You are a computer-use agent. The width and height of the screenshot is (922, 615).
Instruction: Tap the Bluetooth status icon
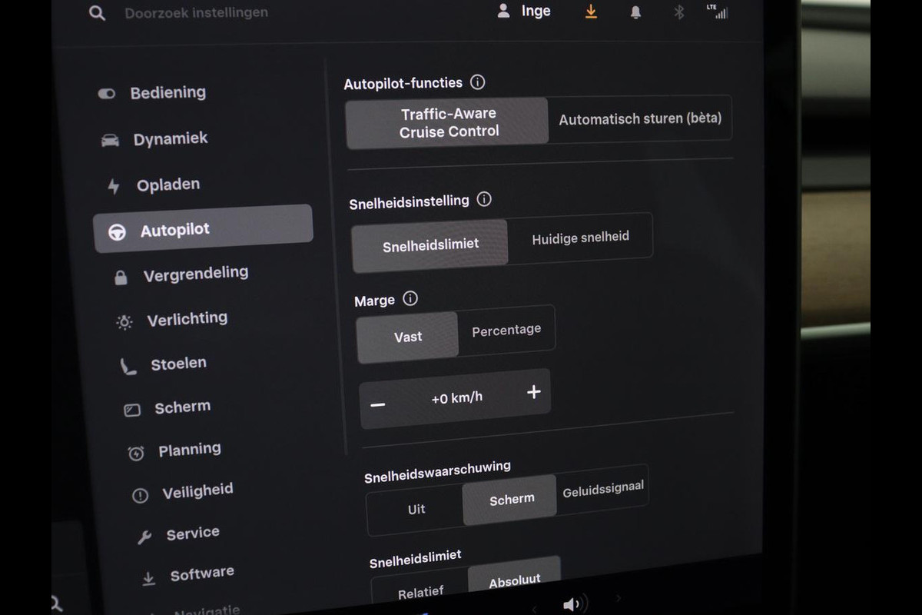tap(678, 12)
